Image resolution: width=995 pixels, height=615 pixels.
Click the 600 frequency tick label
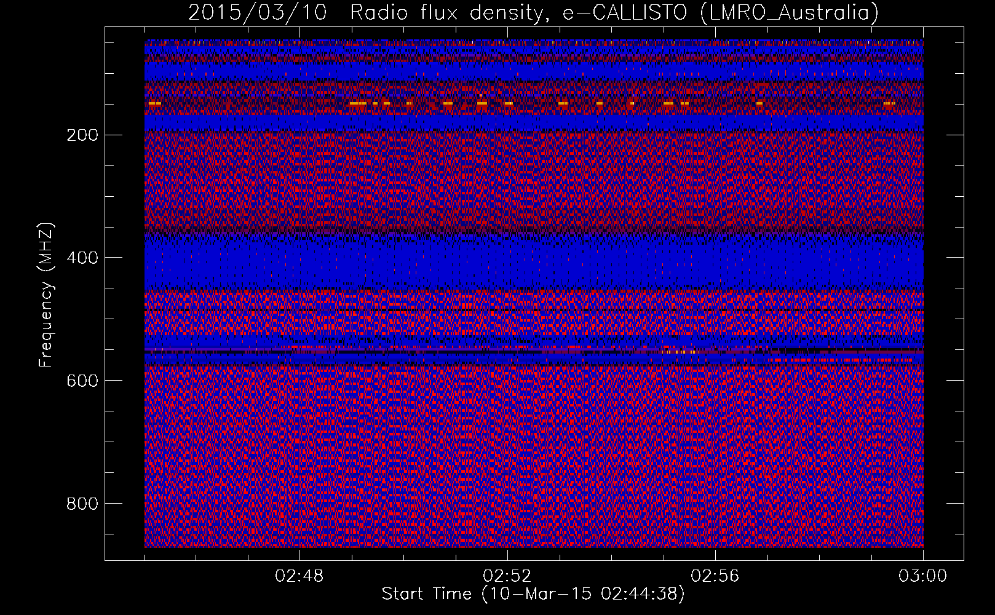[x=82, y=381]
